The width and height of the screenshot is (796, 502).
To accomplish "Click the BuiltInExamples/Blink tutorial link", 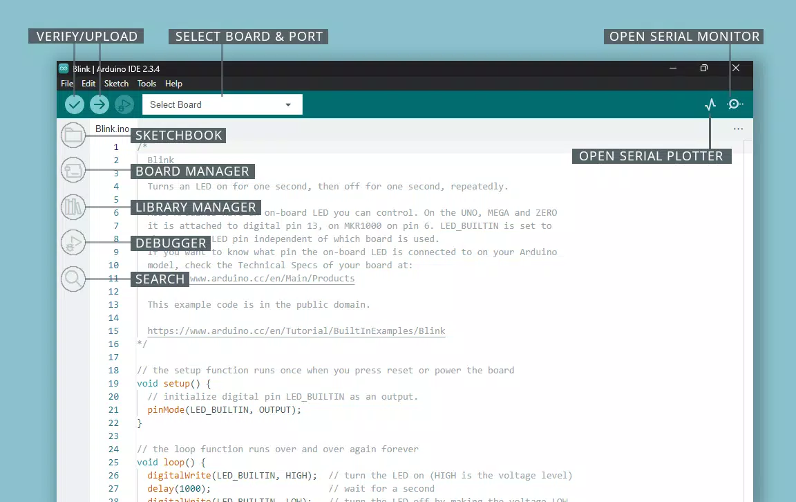I will click(x=296, y=331).
